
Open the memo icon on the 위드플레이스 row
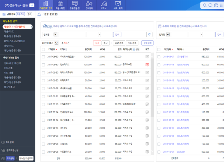tap(147, 152)
